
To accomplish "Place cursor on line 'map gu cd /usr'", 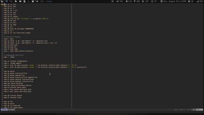I will click(x=10, y=4).
